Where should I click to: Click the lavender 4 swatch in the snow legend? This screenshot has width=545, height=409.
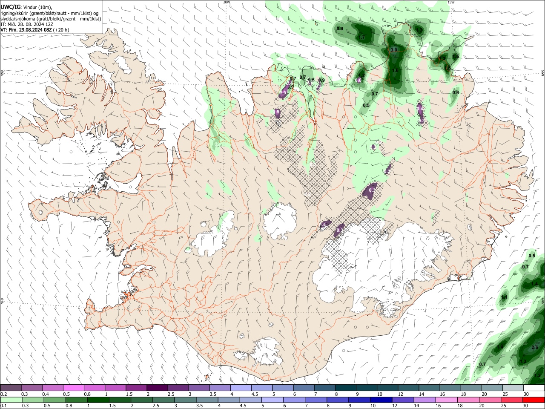coord(241,388)
